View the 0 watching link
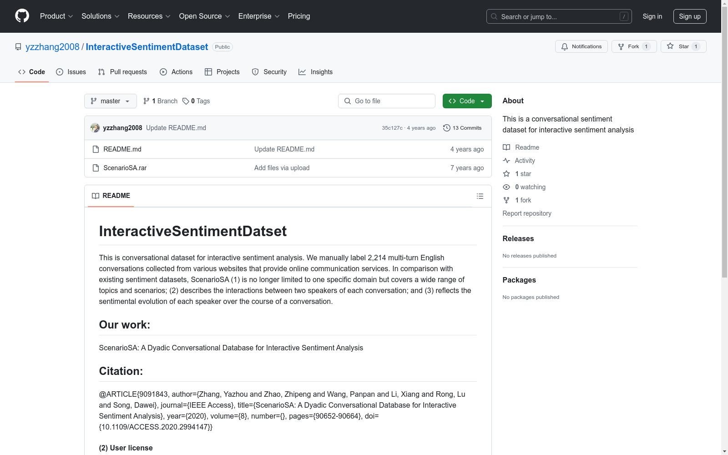This screenshot has height=455, width=728. [524, 187]
